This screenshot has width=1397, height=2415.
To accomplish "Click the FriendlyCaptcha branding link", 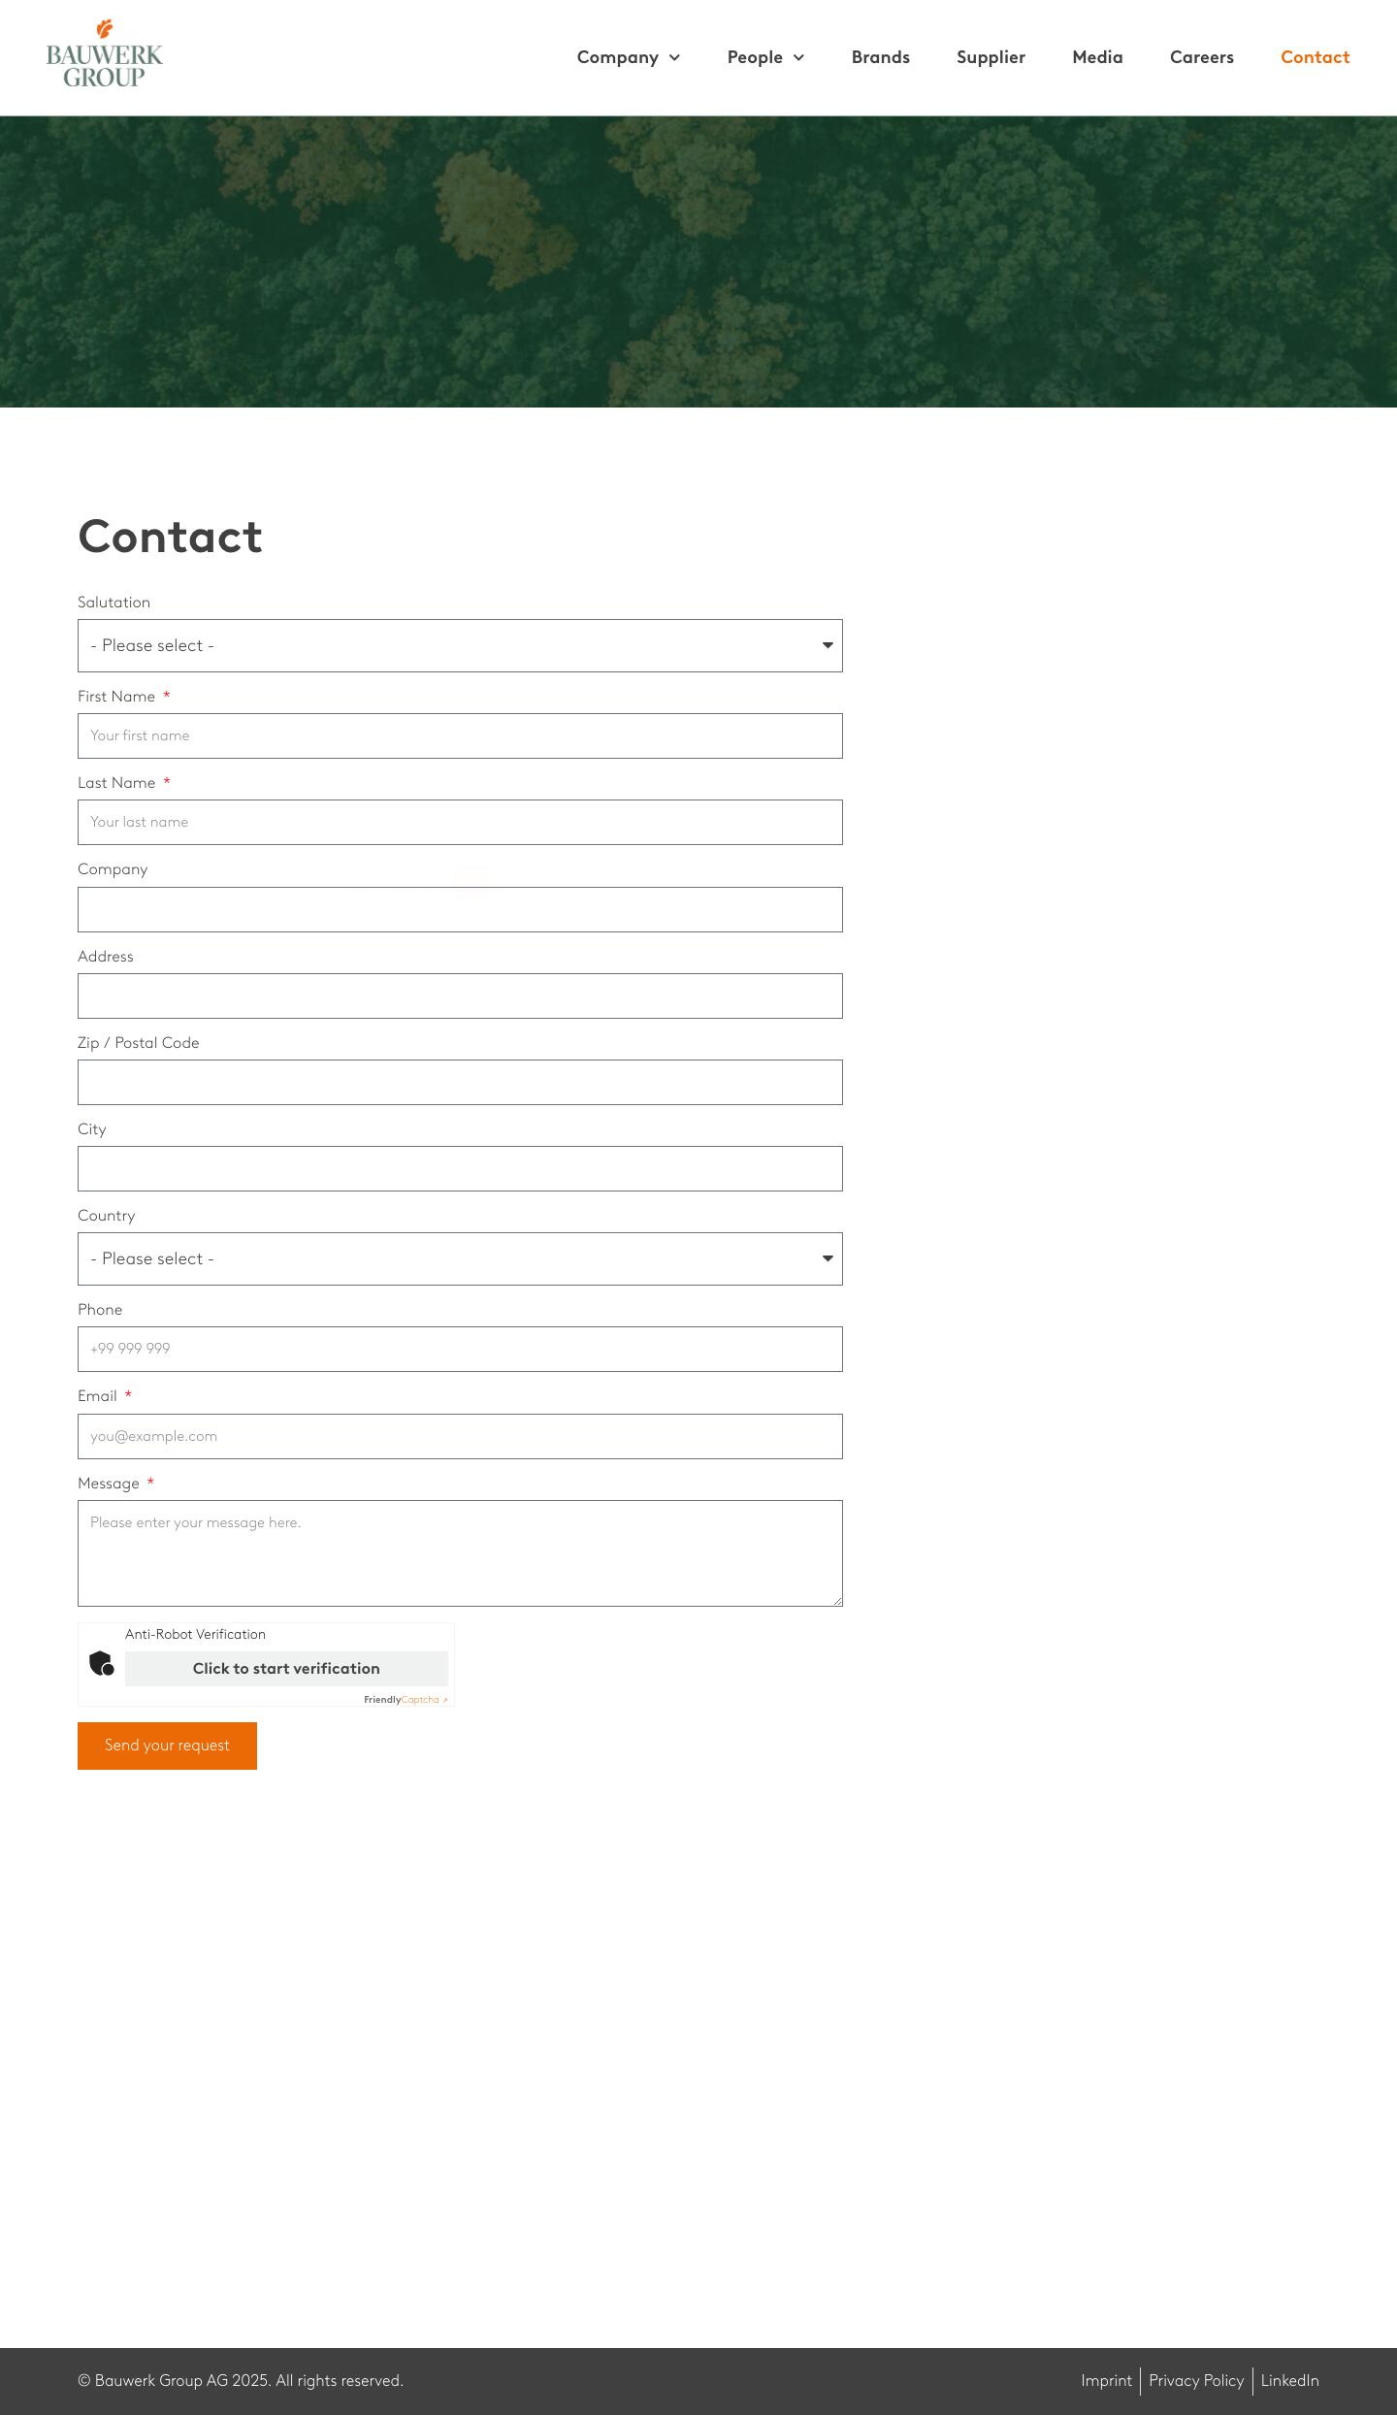I will click(406, 1700).
